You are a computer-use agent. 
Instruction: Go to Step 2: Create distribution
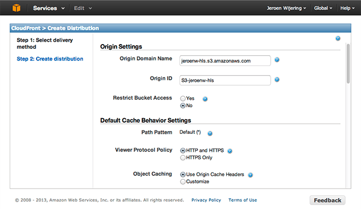50,59
